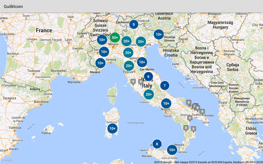Tap the 10+ cluster on Sardegna
This screenshot has height=164, width=263.
pyautogui.click(x=112, y=128)
